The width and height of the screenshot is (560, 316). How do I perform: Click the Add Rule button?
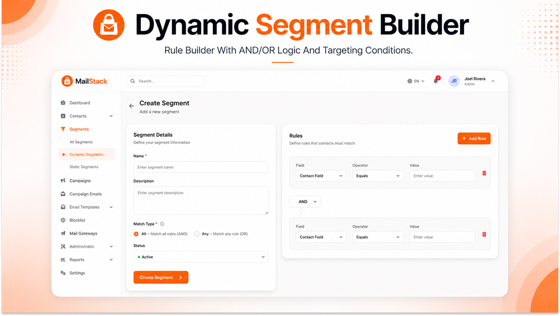coord(474,138)
